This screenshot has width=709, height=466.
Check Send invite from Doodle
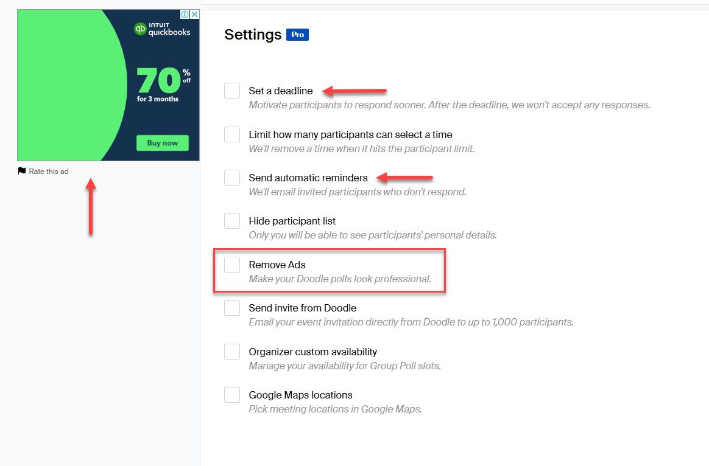[x=231, y=308]
